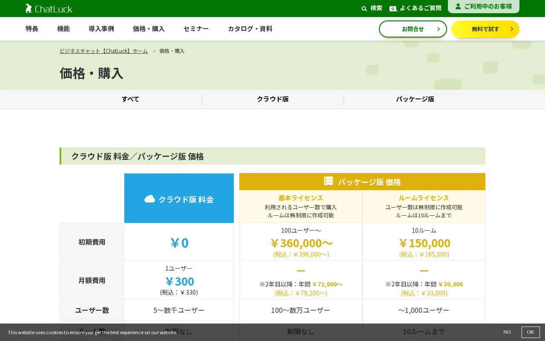Open the セミナー menu
The height and width of the screenshot is (341, 545).
tap(196, 29)
